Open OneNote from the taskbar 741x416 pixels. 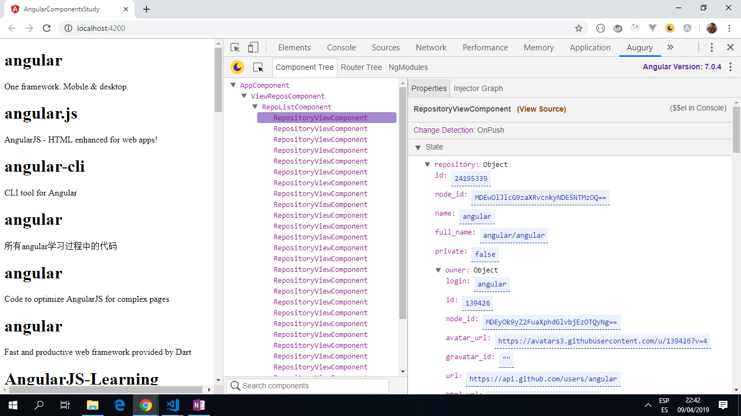199,405
